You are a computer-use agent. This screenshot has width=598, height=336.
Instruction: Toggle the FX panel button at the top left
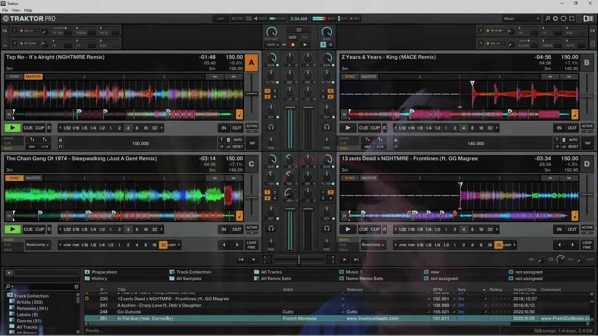[5, 31]
